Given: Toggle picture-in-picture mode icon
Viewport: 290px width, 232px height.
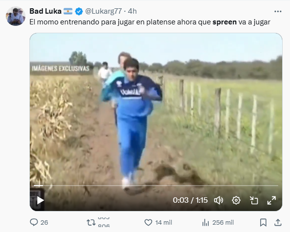Looking at the screenshot, I should point(254,200).
